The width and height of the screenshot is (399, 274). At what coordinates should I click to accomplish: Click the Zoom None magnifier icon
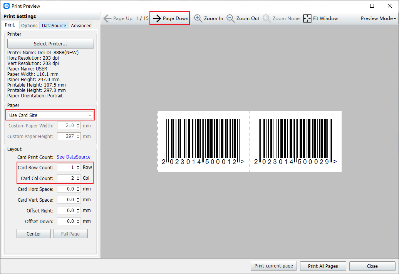click(x=267, y=18)
